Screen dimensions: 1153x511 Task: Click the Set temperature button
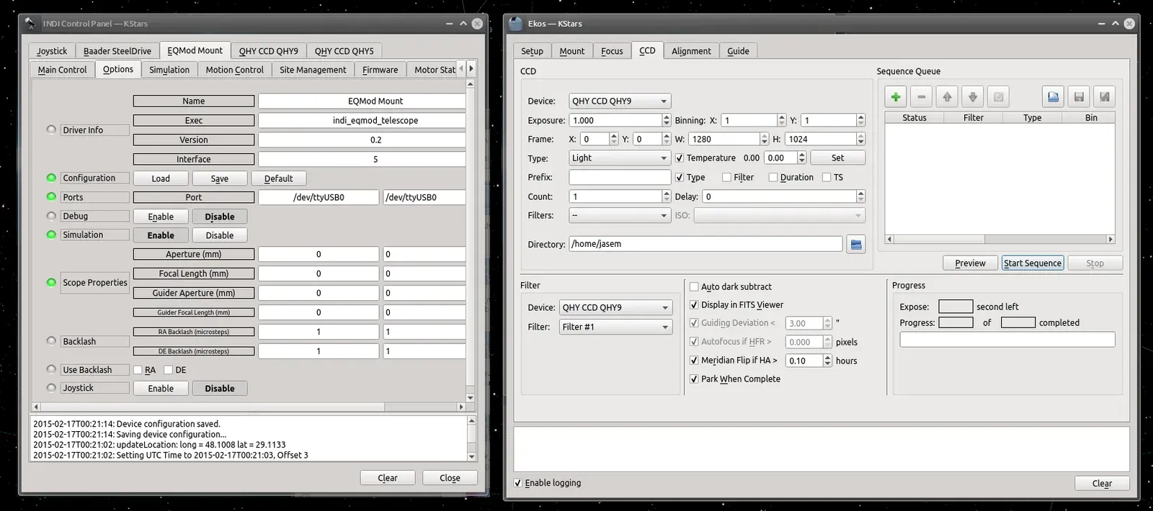[x=837, y=158]
